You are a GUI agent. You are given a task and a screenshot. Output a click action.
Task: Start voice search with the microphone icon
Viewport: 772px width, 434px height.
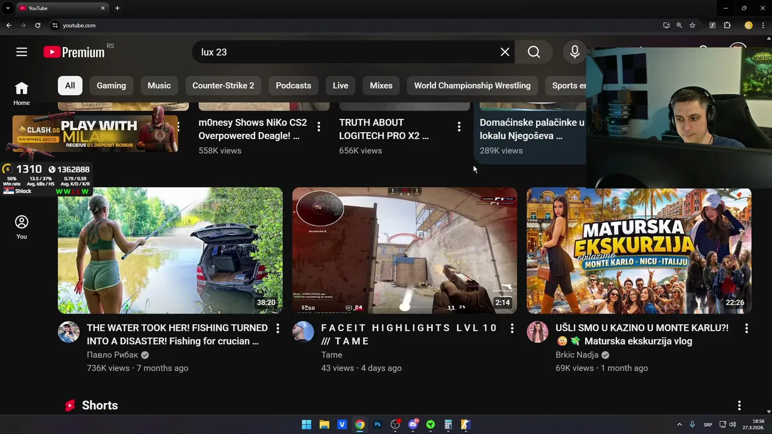coord(575,52)
